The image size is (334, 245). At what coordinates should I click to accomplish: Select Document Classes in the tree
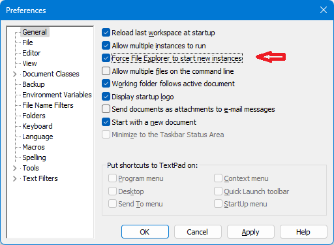point(51,74)
